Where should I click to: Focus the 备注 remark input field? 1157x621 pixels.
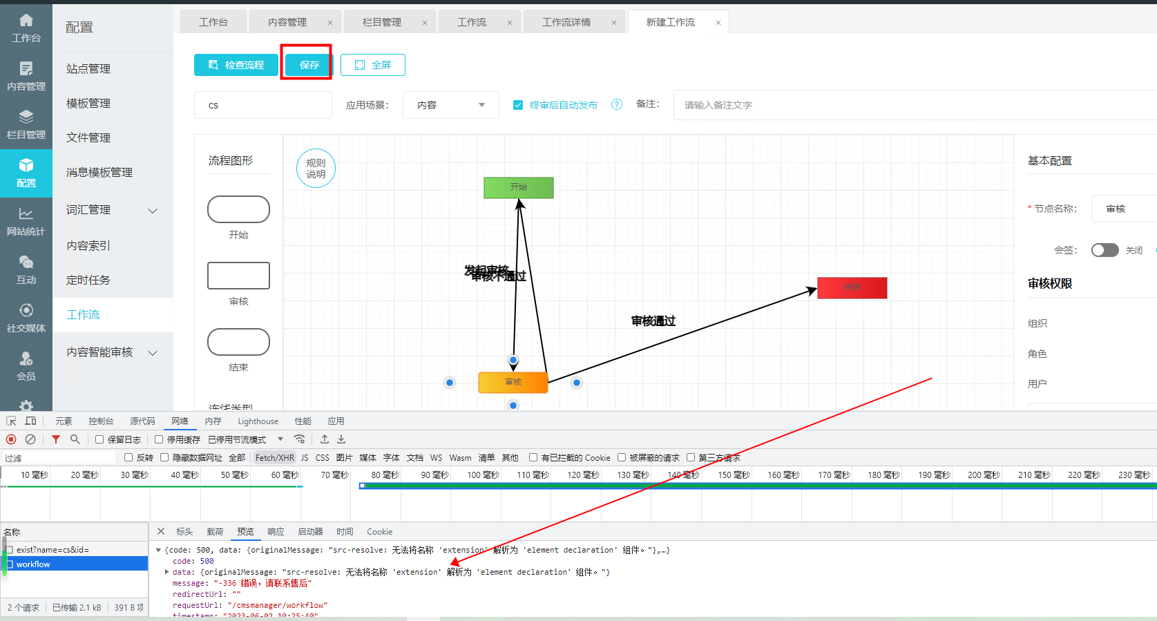pos(915,105)
